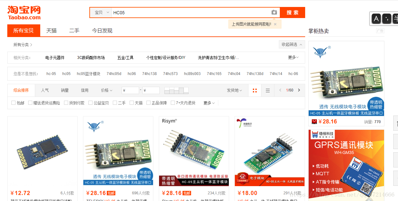The height and width of the screenshot is (201, 398).
Task: Sort by 信用
Action: click(x=85, y=91)
